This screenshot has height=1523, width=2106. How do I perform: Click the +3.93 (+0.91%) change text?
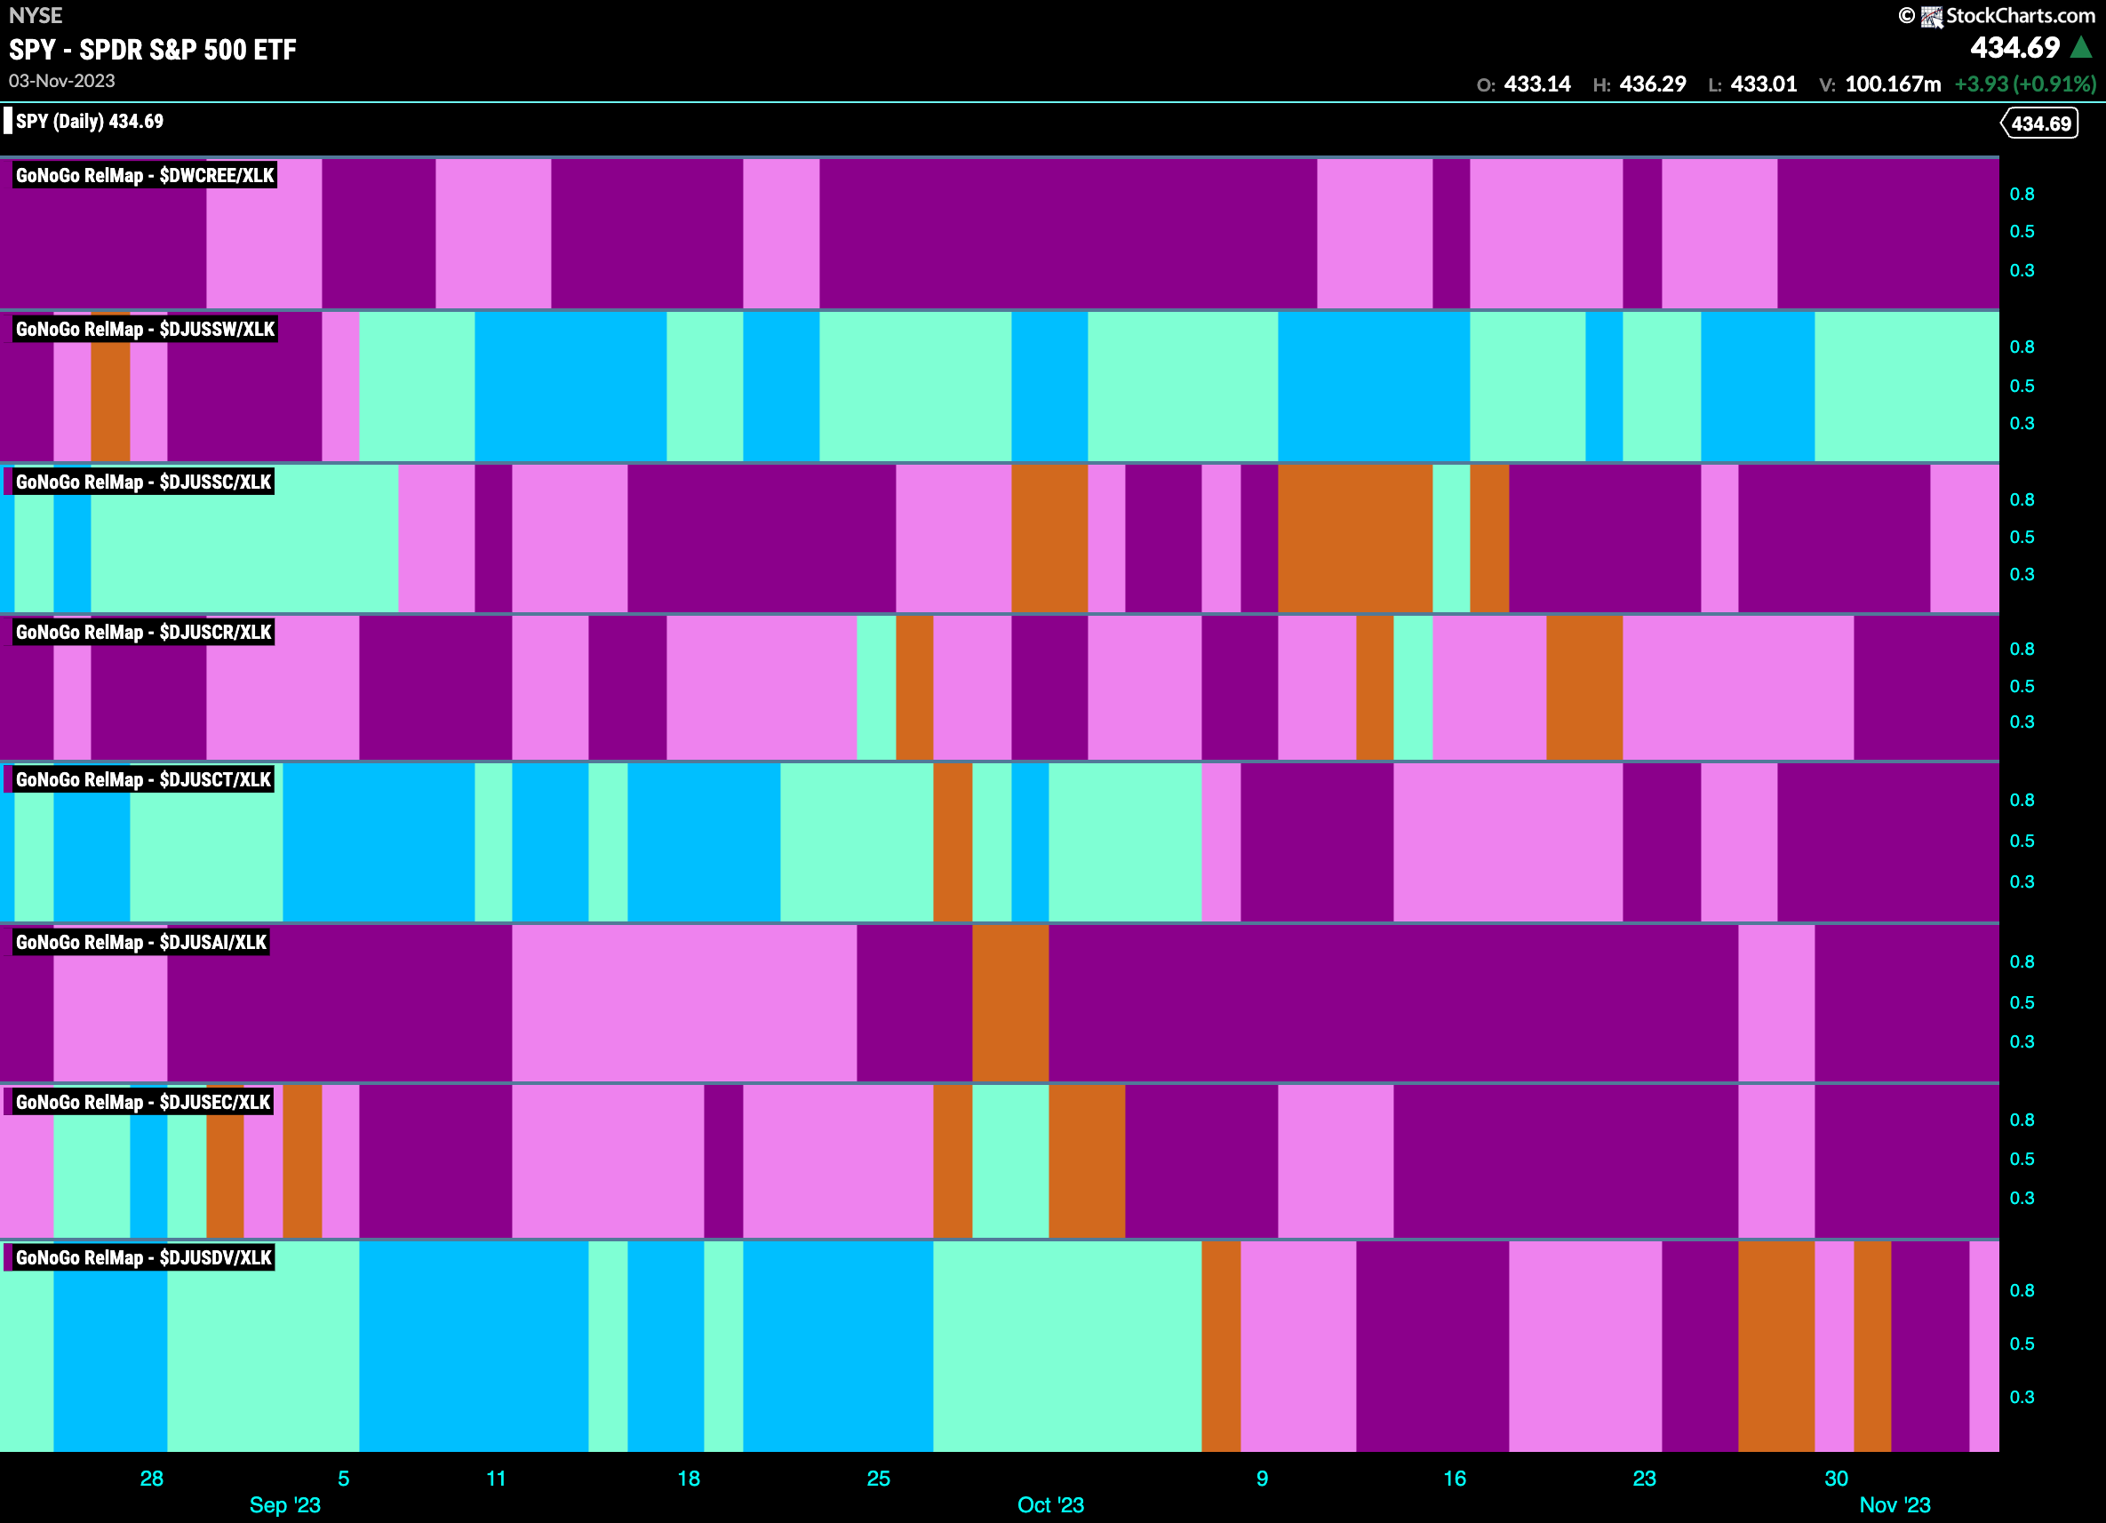click(2025, 84)
